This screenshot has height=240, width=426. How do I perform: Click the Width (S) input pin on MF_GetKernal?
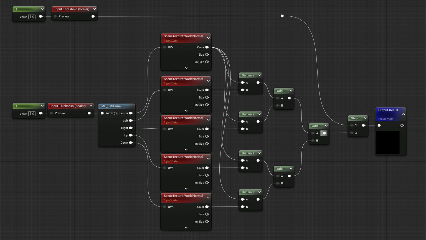pos(102,113)
